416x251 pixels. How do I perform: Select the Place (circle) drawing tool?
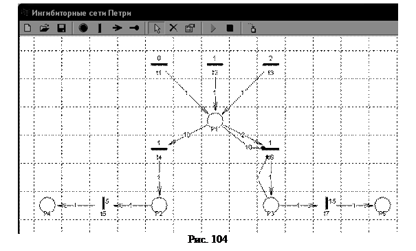point(83,28)
